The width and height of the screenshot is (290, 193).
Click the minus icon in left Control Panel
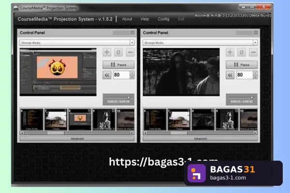[130, 52]
